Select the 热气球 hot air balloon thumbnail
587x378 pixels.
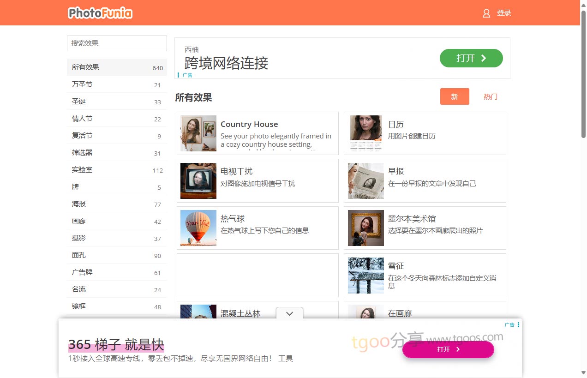198,228
